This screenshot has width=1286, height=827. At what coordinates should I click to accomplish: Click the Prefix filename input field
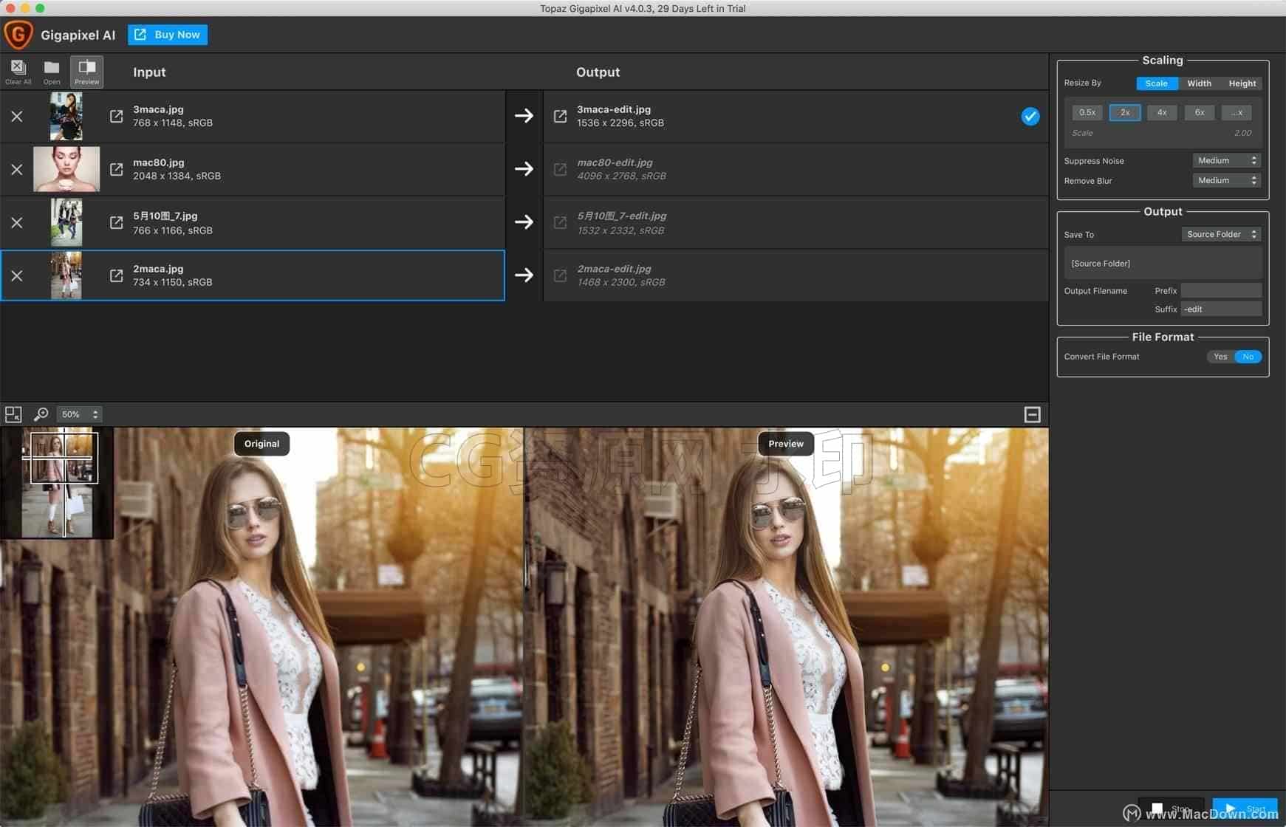click(1221, 290)
